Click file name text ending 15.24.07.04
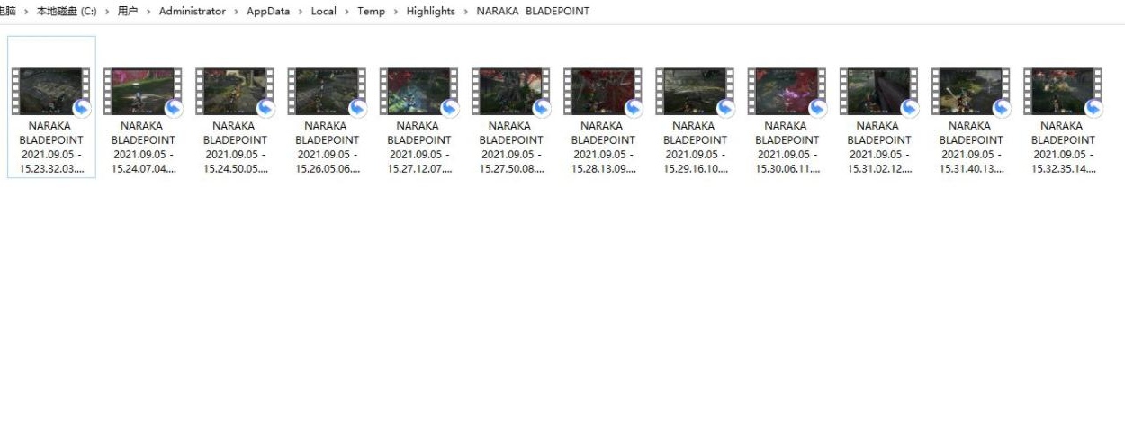1125x439 pixels. tap(143, 148)
